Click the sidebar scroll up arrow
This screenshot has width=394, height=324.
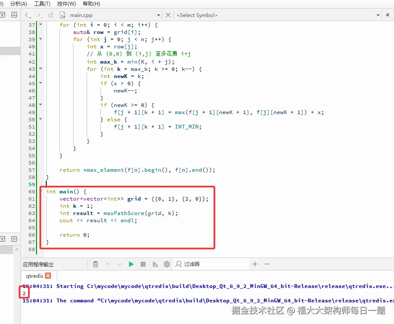tap(17, 249)
